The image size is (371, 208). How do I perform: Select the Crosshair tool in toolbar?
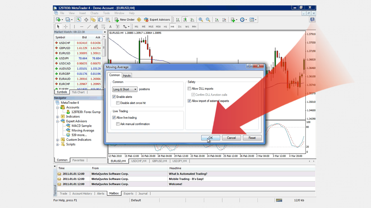pos(66,26)
